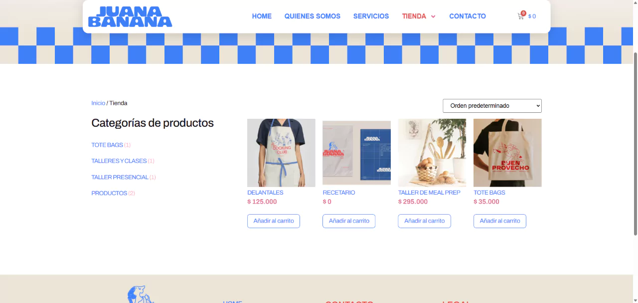Screen dimensions: 638x303
Task: View the Productos category
Action: point(109,193)
